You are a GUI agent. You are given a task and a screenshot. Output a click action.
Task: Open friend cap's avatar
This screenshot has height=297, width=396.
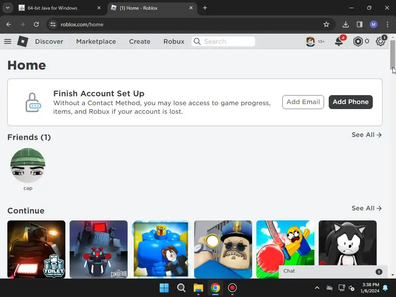(28, 166)
